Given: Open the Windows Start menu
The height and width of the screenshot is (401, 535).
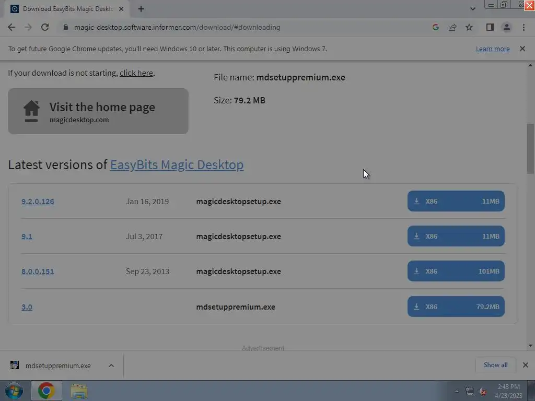Looking at the screenshot, I should (14, 391).
